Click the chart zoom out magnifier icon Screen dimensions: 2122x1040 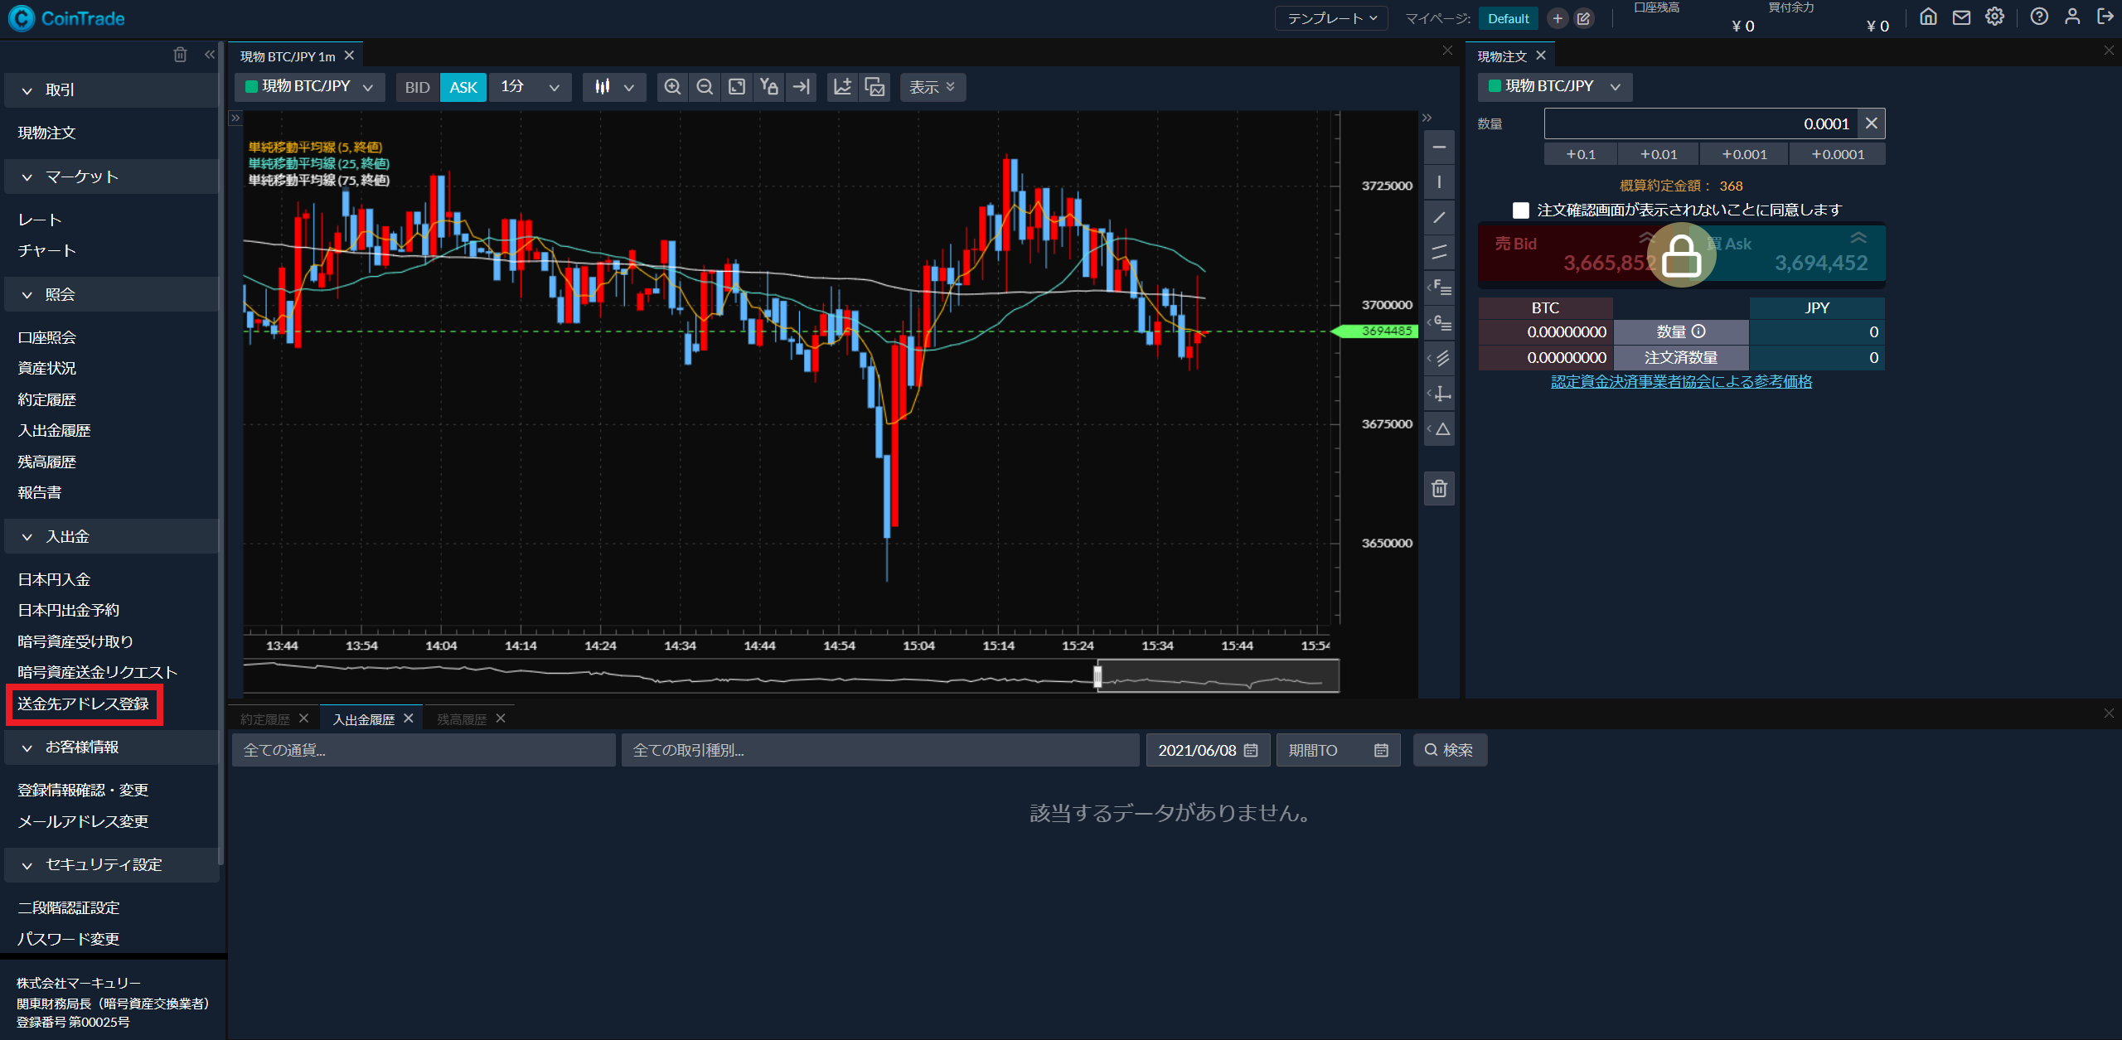pyautogui.click(x=705, y=87)
